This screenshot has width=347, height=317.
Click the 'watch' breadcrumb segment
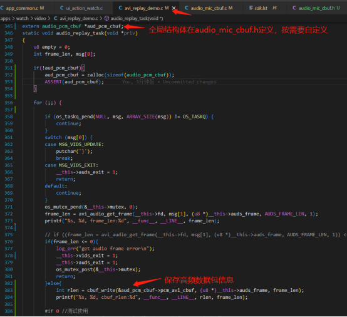[23, 18]
